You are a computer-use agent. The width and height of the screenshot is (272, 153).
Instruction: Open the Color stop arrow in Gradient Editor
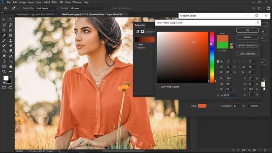(x=208, y=106)
